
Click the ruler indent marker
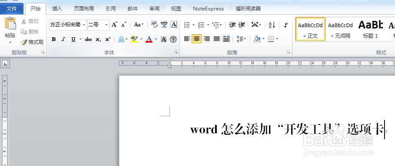tap(169, 64)
